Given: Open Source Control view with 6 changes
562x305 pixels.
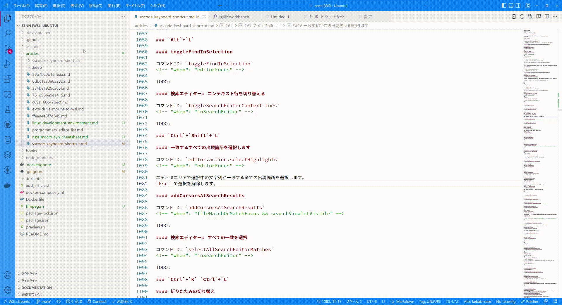Looking at the screenshot, I should point(8,49).
